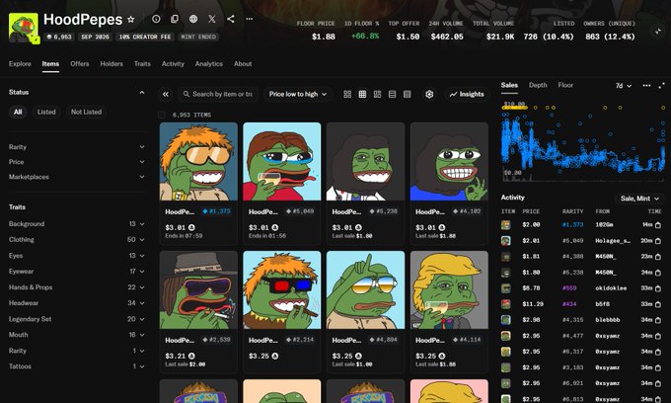Select the All status filter

[x=18, y=112]
